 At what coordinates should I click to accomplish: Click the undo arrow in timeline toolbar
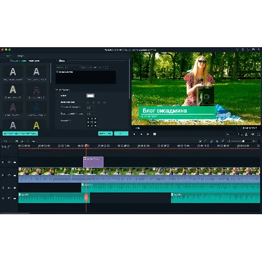tap(5, 141)
